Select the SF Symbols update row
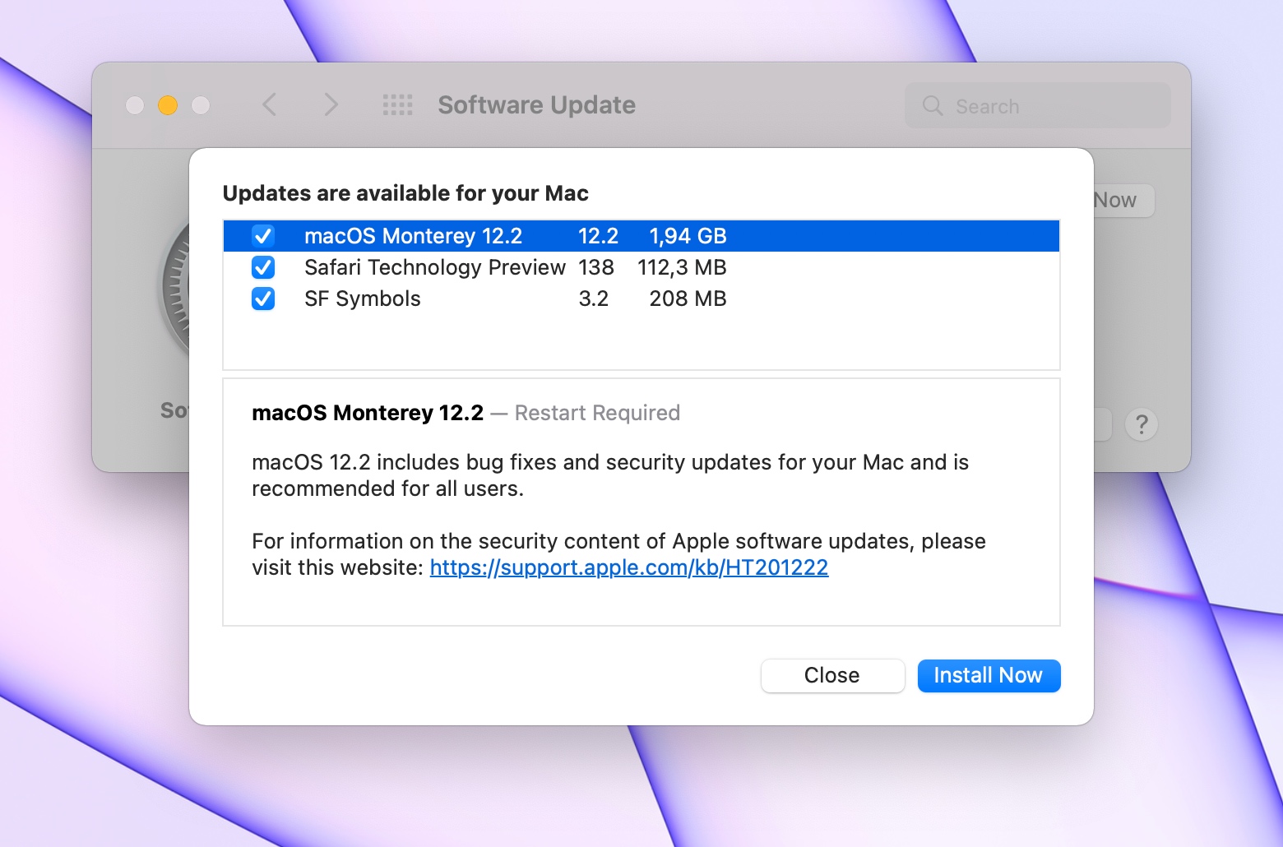The width and height of the screenshot is (1283, 847). coord(641,299)
